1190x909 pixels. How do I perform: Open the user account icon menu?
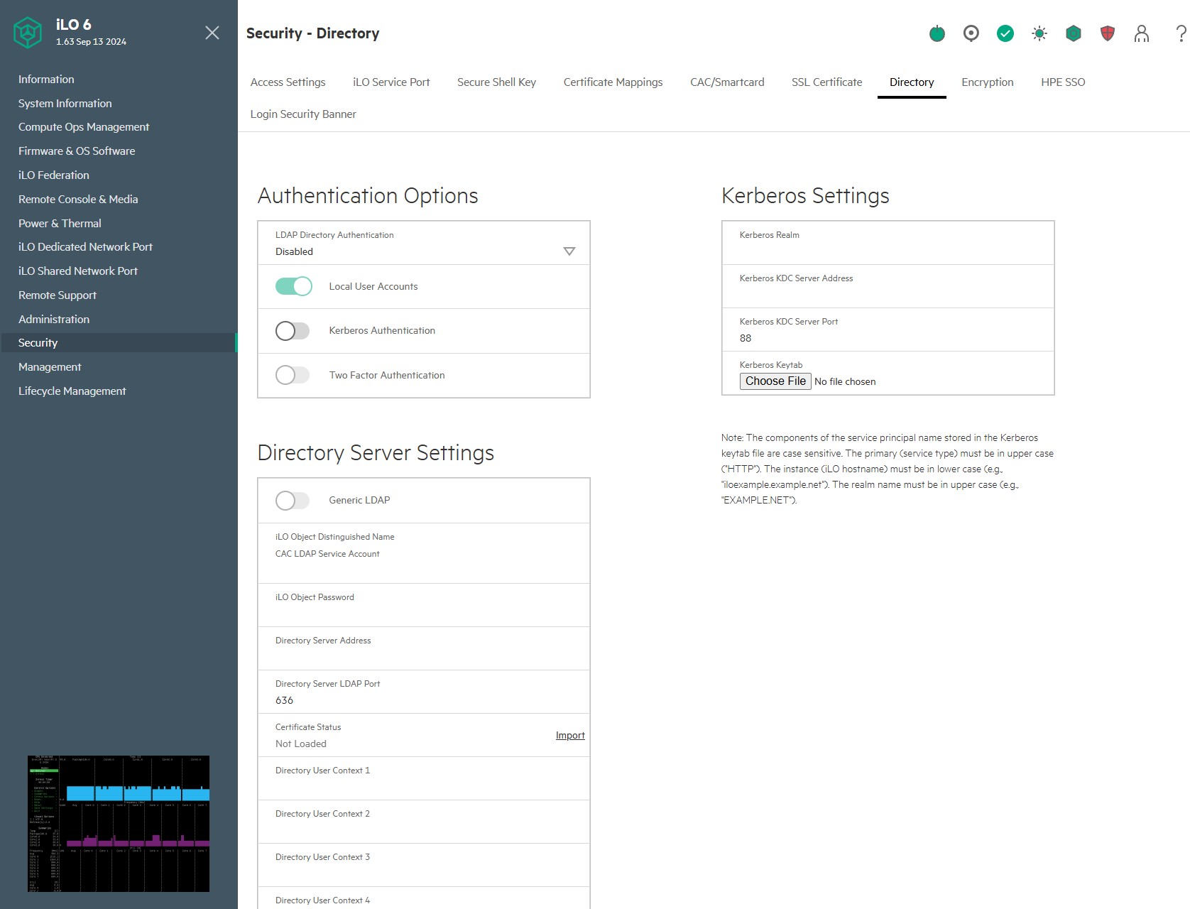(x=1141, y=33)
